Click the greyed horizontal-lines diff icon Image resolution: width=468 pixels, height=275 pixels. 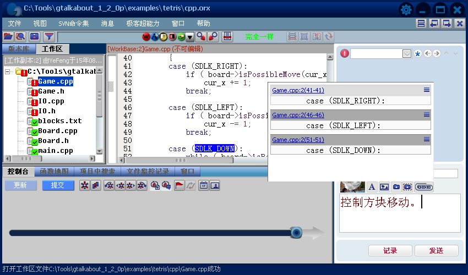click(292, 37)
